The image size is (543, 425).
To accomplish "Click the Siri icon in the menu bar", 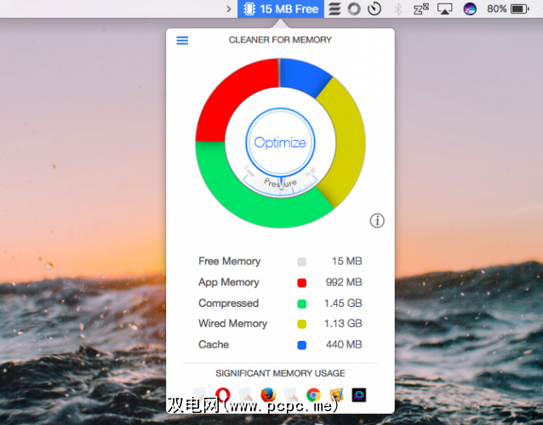I will pos(469,9).
